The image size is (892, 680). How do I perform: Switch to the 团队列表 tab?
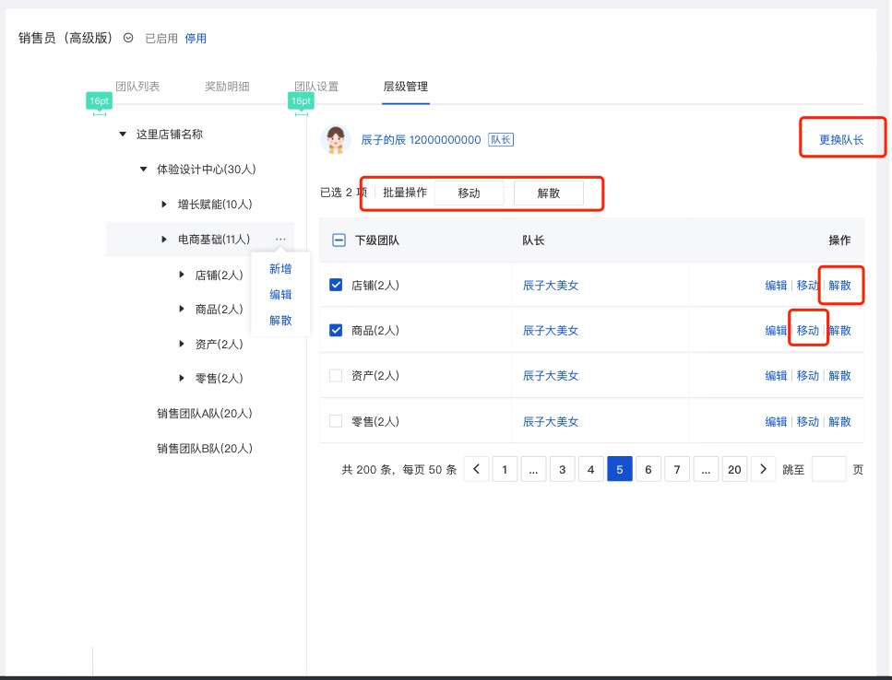pos(137,87)
